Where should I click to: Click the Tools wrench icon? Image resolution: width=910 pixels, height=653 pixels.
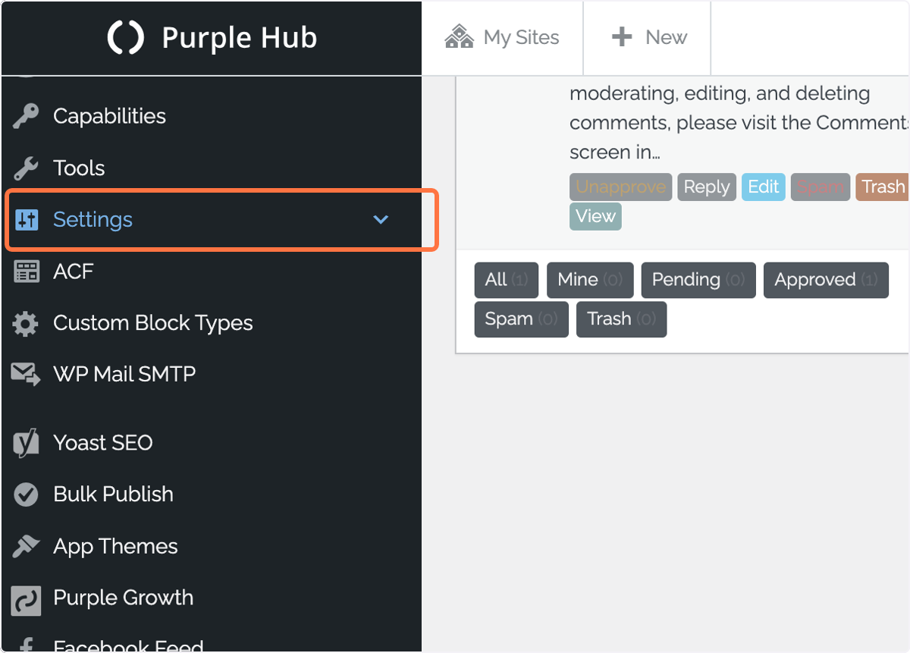pyautogui.click(x=26, y=168)
